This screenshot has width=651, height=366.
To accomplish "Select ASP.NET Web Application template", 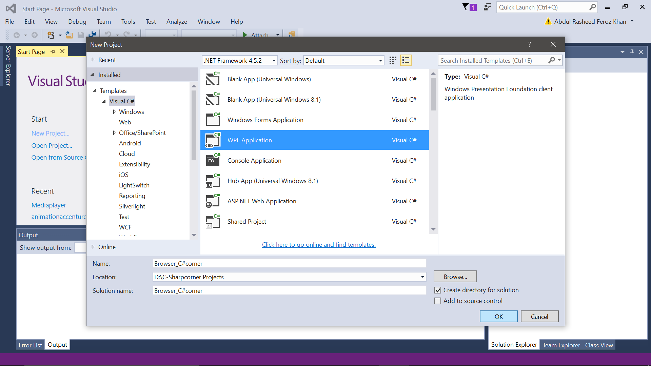I will point(315,201).
